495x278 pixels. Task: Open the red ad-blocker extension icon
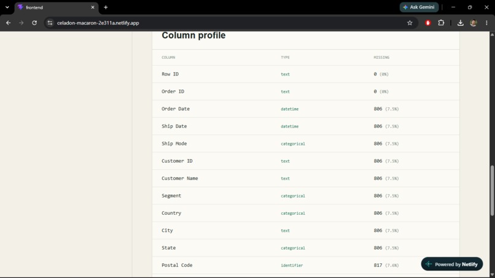pos(428,23)
